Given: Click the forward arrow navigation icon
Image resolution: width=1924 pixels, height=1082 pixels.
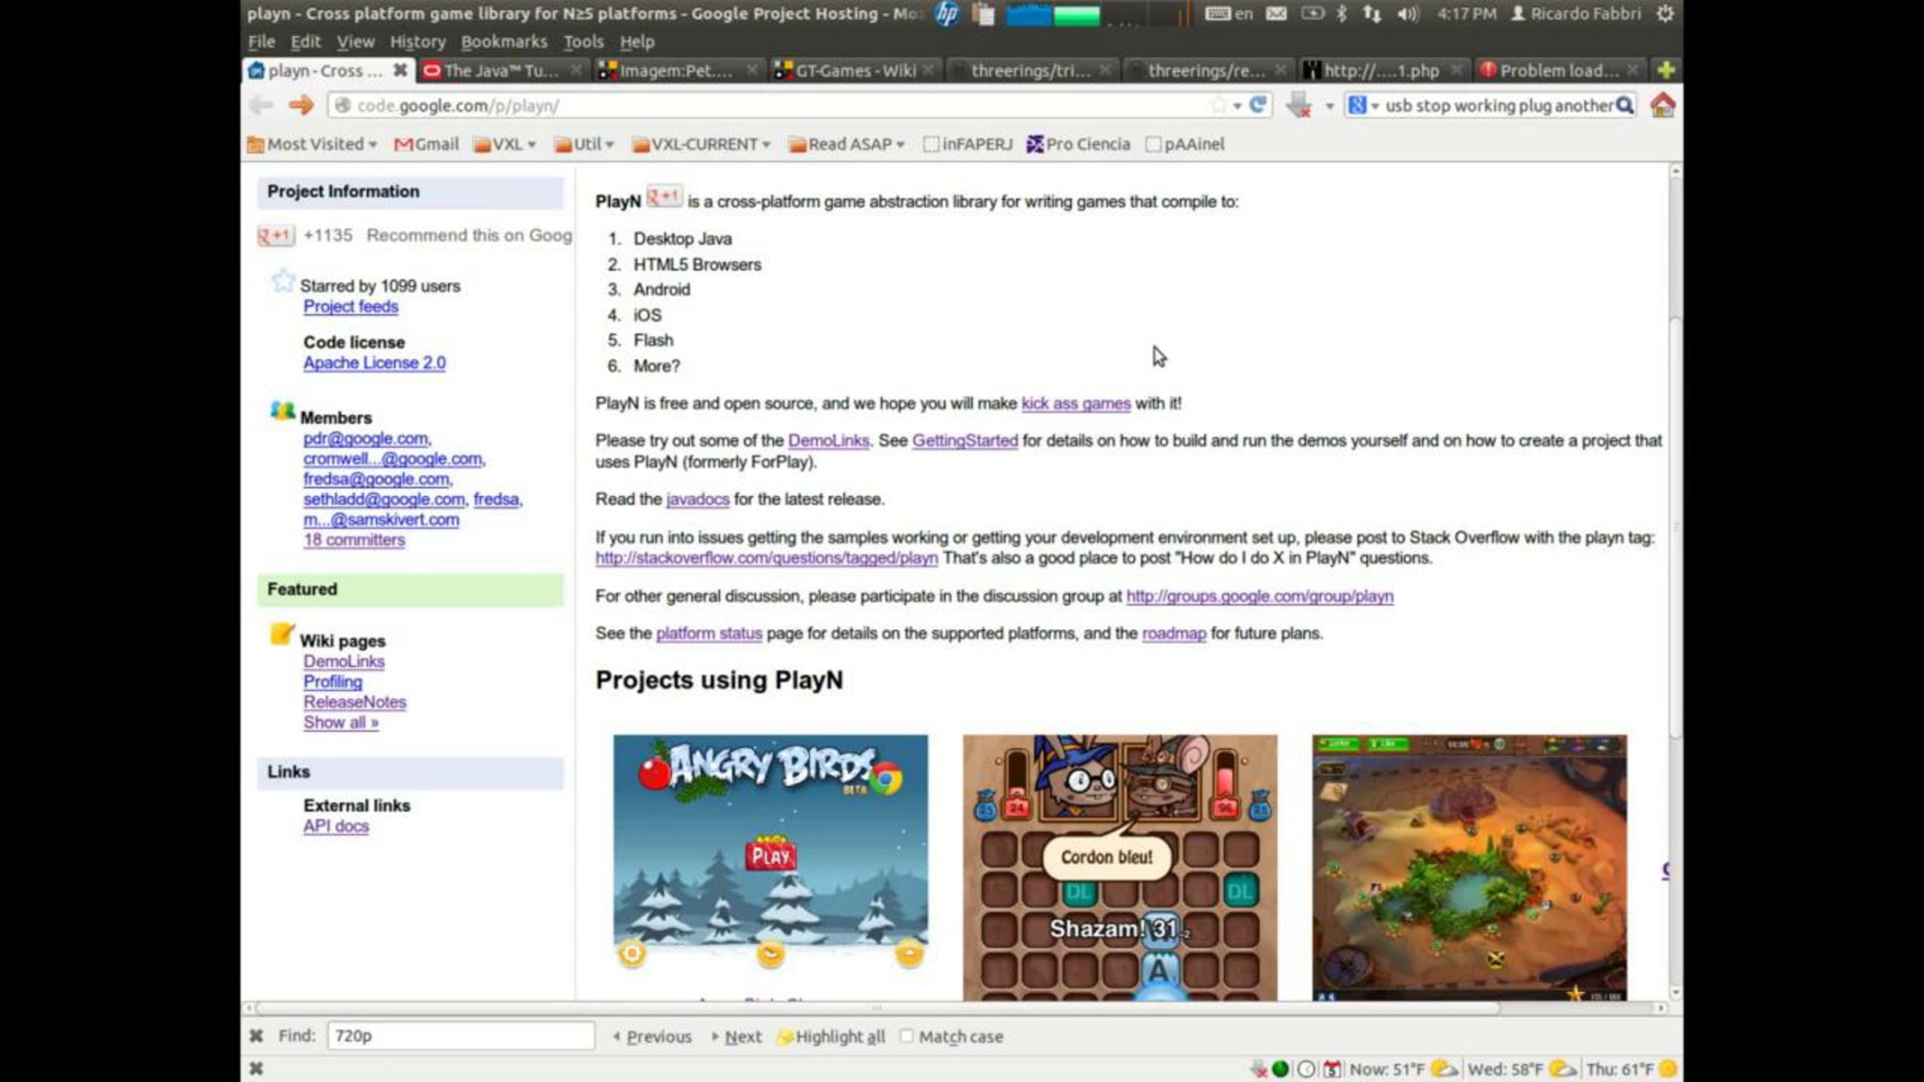Looking at the screenshot, I should tap(301, 105).
